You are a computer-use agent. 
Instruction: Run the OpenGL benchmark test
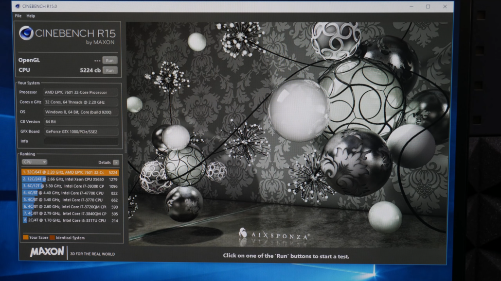[x=110, y=61]
